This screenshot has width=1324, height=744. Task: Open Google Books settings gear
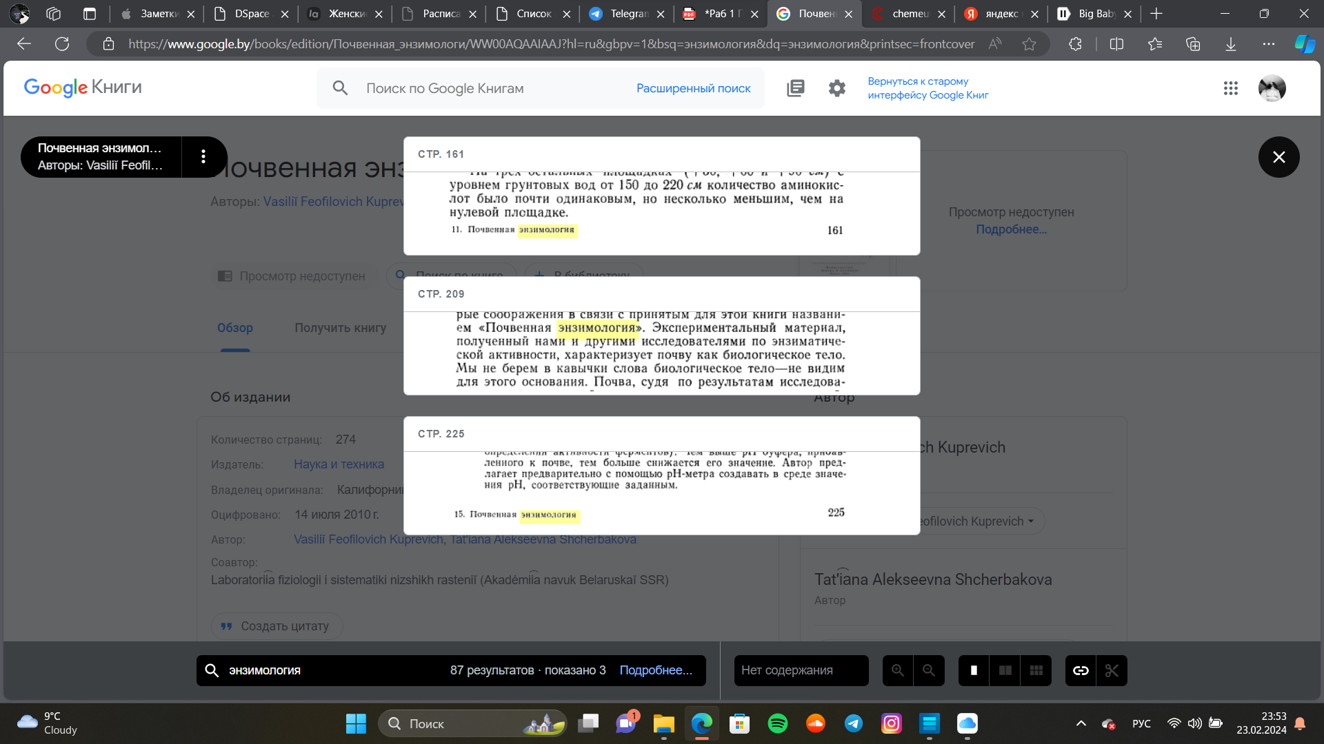pyautogui.click(x=837, y=88)
